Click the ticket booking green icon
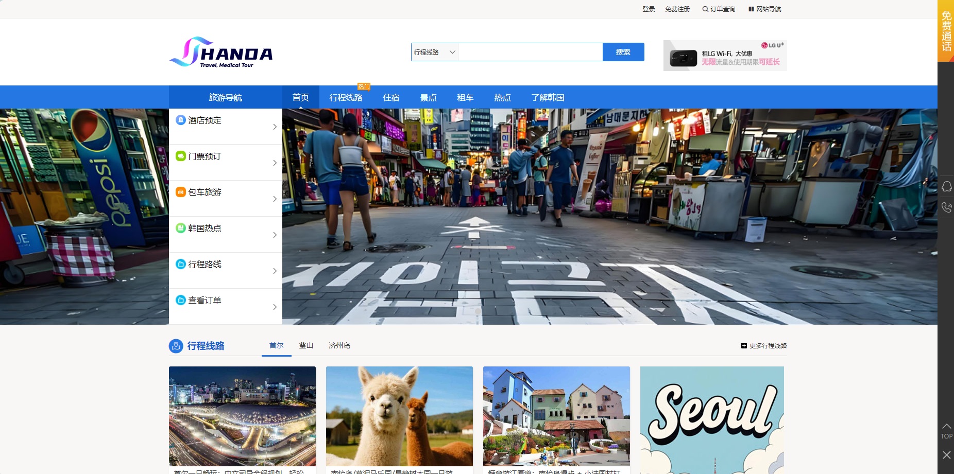Screen dimensions: 954x474 click(181, 156)
